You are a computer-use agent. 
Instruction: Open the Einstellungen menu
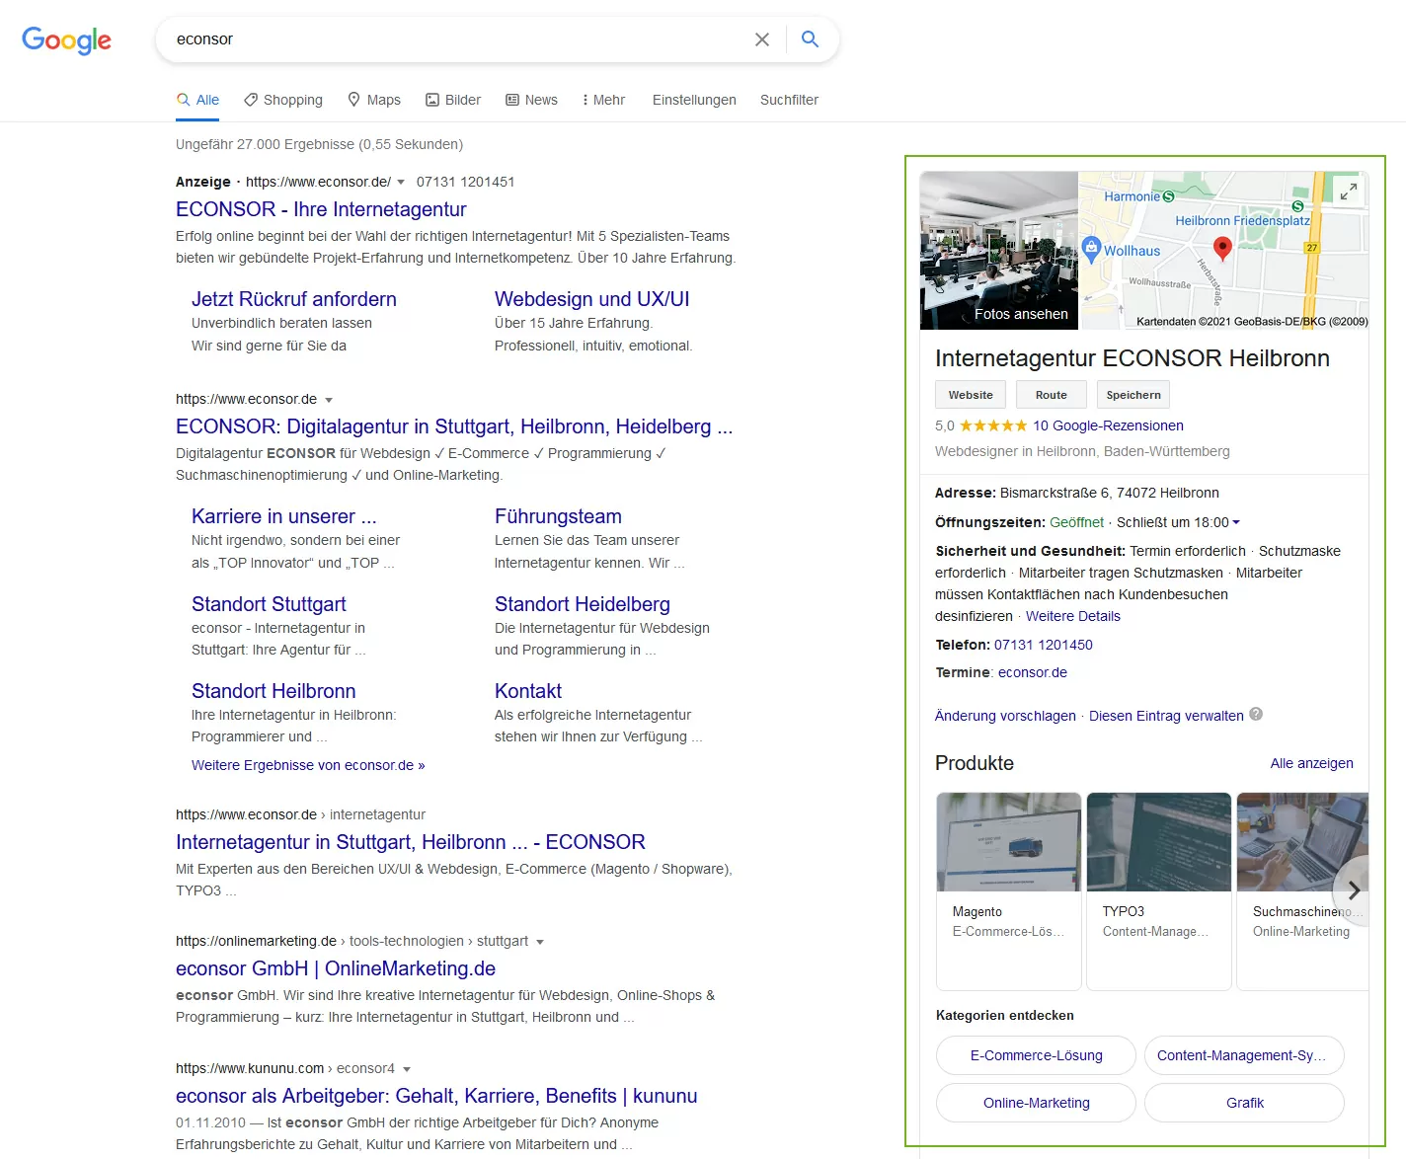693,100
